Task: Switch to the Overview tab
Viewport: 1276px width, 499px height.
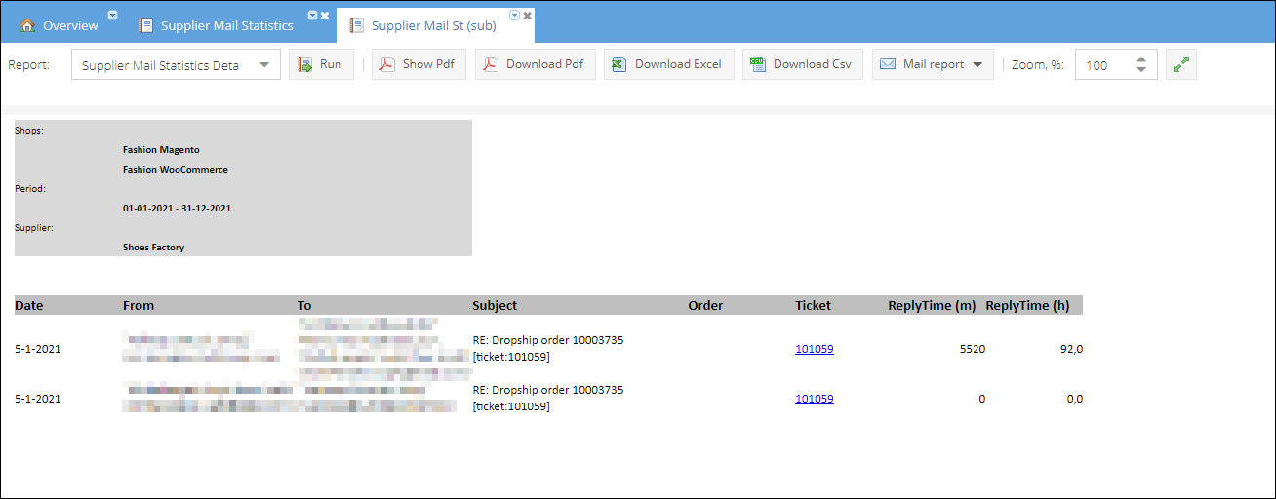Action: coord(70,25)
